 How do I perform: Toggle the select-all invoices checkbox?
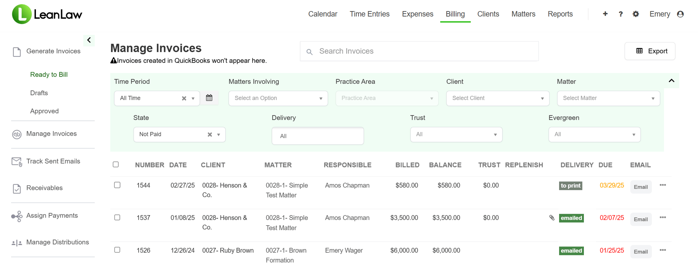(x=116, y=165)
